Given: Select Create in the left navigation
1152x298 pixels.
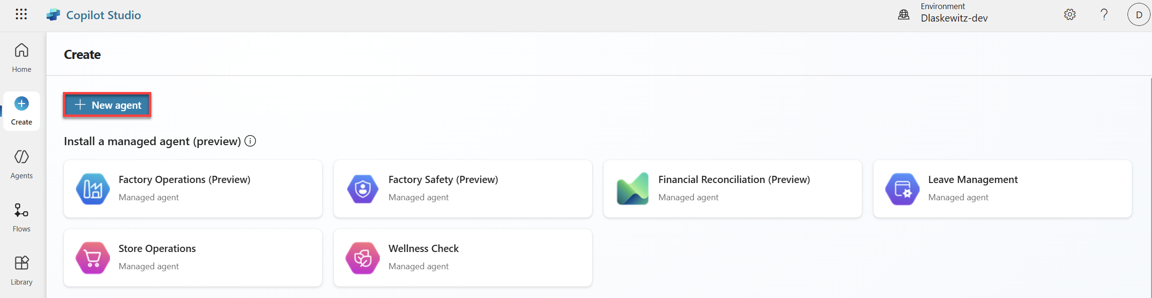Looking at the screenshot, I should (x=22, y=111).
